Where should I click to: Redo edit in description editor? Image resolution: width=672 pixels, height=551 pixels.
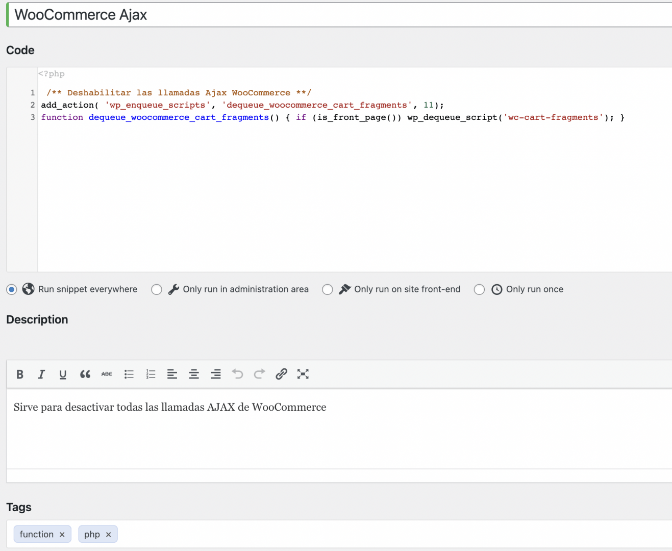(x=259, y=374)
